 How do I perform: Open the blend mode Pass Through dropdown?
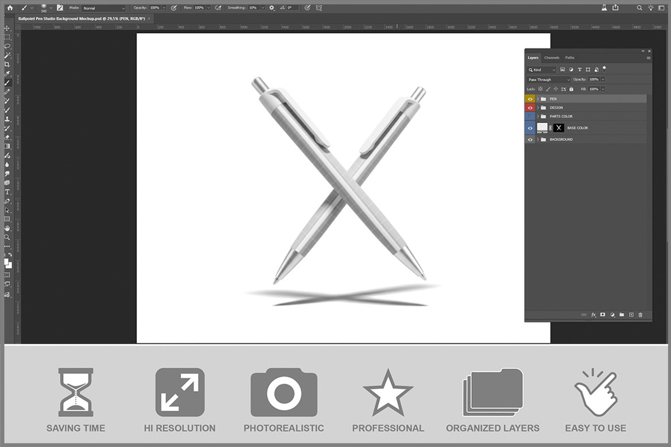coord(549,79)
